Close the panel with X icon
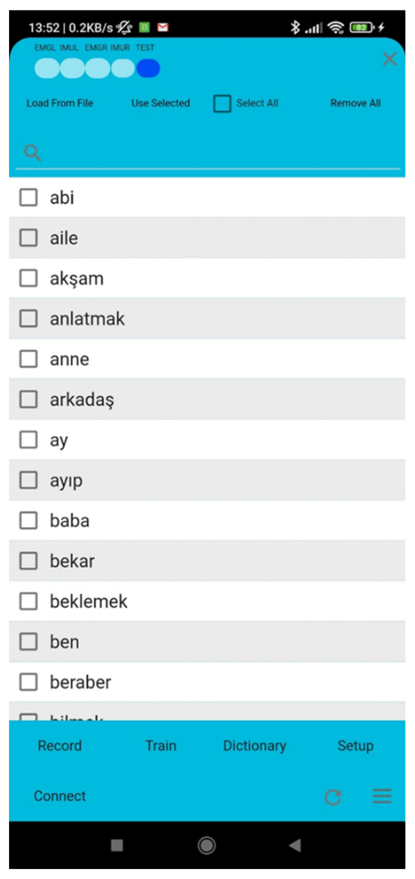The width and height of the screenshot is (415, 879). (x=389, y=59)
